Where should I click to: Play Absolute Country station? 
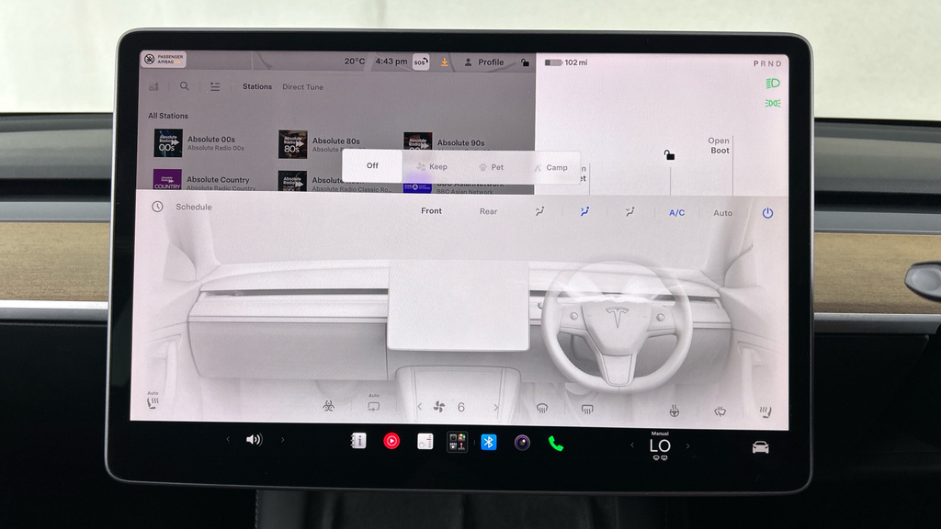[204, 181]
